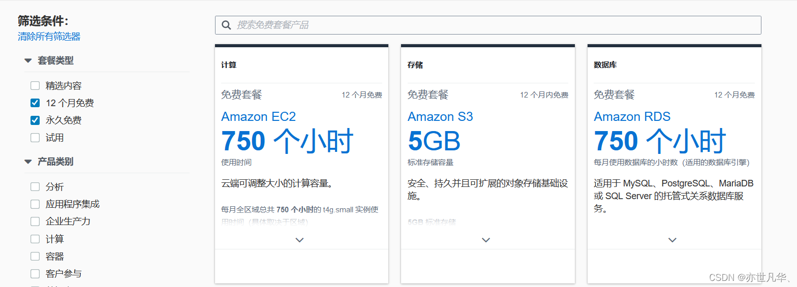Viewport: 797px width, 287px height.
Task: Uncheck the 12 个月免费 checkbox
Action: click(35, 103)
